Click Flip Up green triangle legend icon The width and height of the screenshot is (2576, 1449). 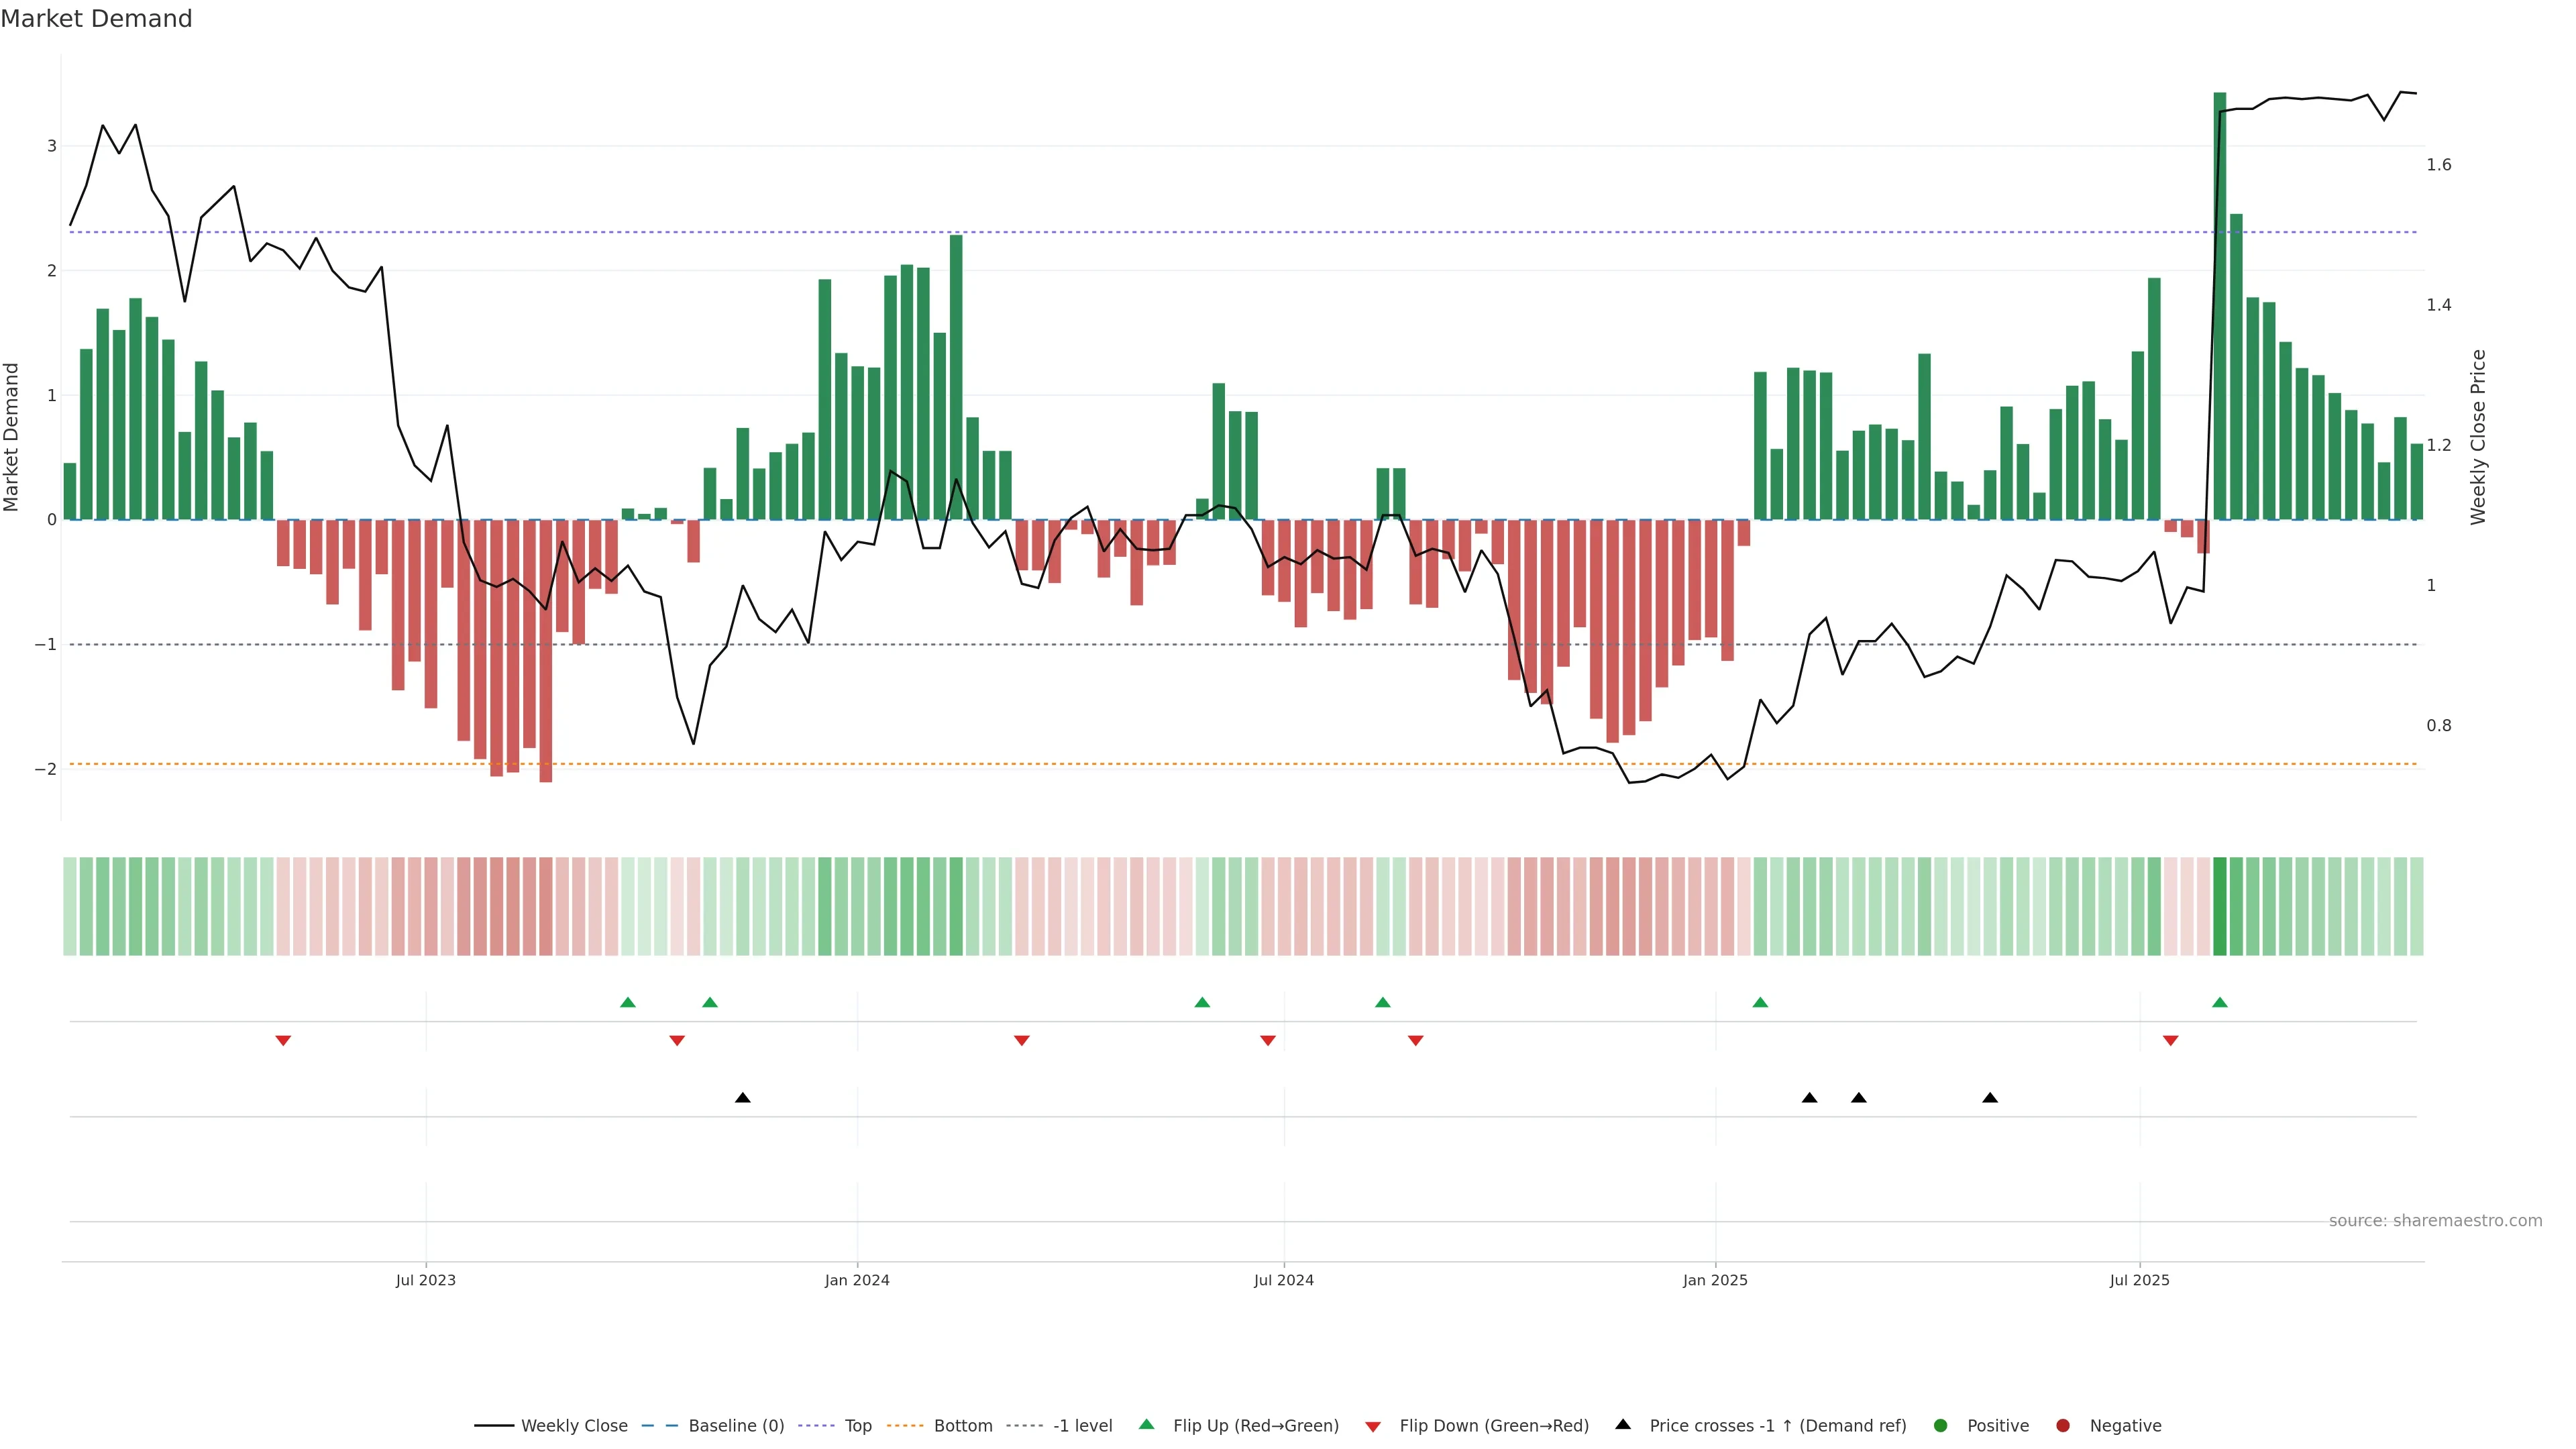click(x=1147, y=1425)
